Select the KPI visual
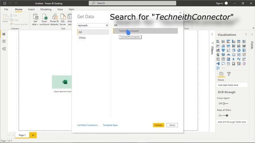255x143 pixels. click(x=244, y=55)
